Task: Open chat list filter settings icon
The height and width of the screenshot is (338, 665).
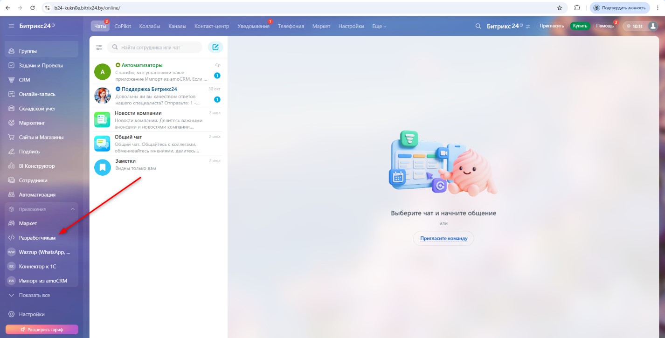Action: click(x=99, y=48)
